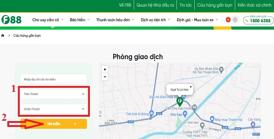The height and width of the screenshot is (139, 274).
Task: Click the home breadcrumb icon
Action: [x=3, y=35]
